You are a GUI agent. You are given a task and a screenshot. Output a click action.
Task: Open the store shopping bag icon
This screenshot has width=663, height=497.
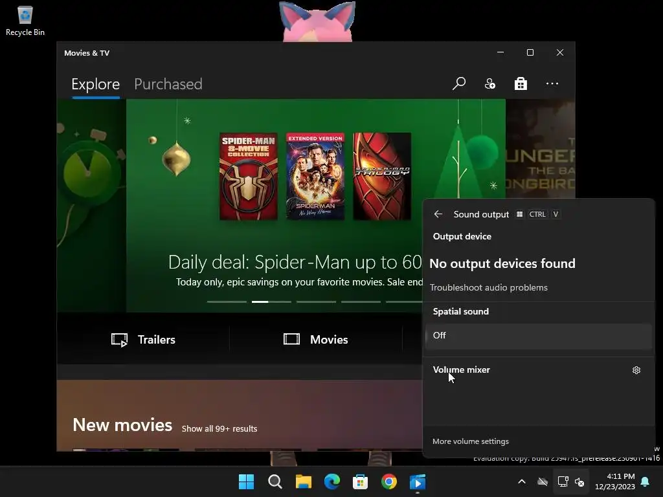[x=521, y=83]
